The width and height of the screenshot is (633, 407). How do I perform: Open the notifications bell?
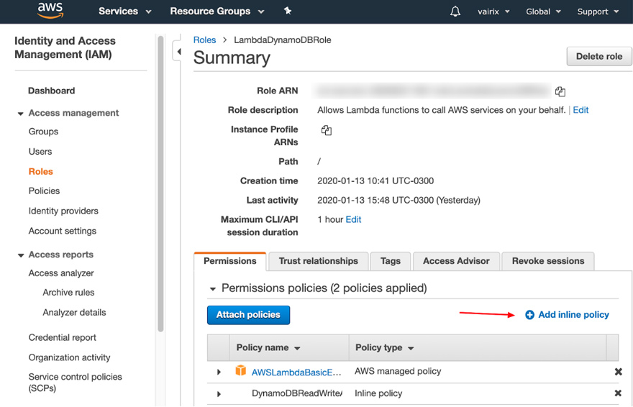click(455, 12)
